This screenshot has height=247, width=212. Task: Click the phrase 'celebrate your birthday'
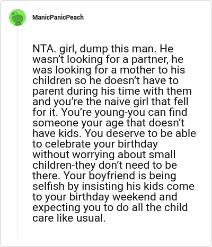(101, 144)
